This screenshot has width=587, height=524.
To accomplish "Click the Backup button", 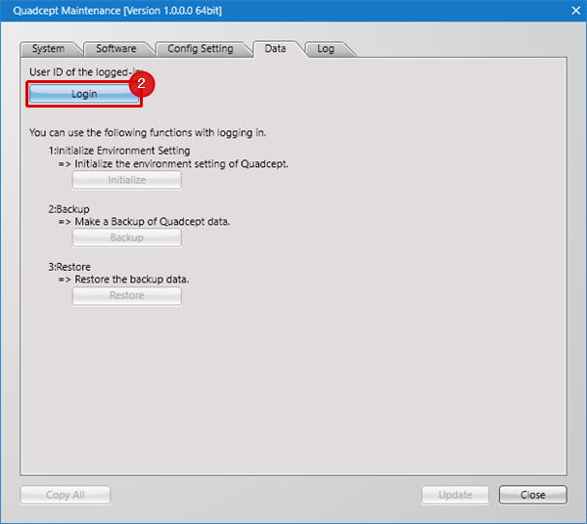I will click(x=126, y=238).
